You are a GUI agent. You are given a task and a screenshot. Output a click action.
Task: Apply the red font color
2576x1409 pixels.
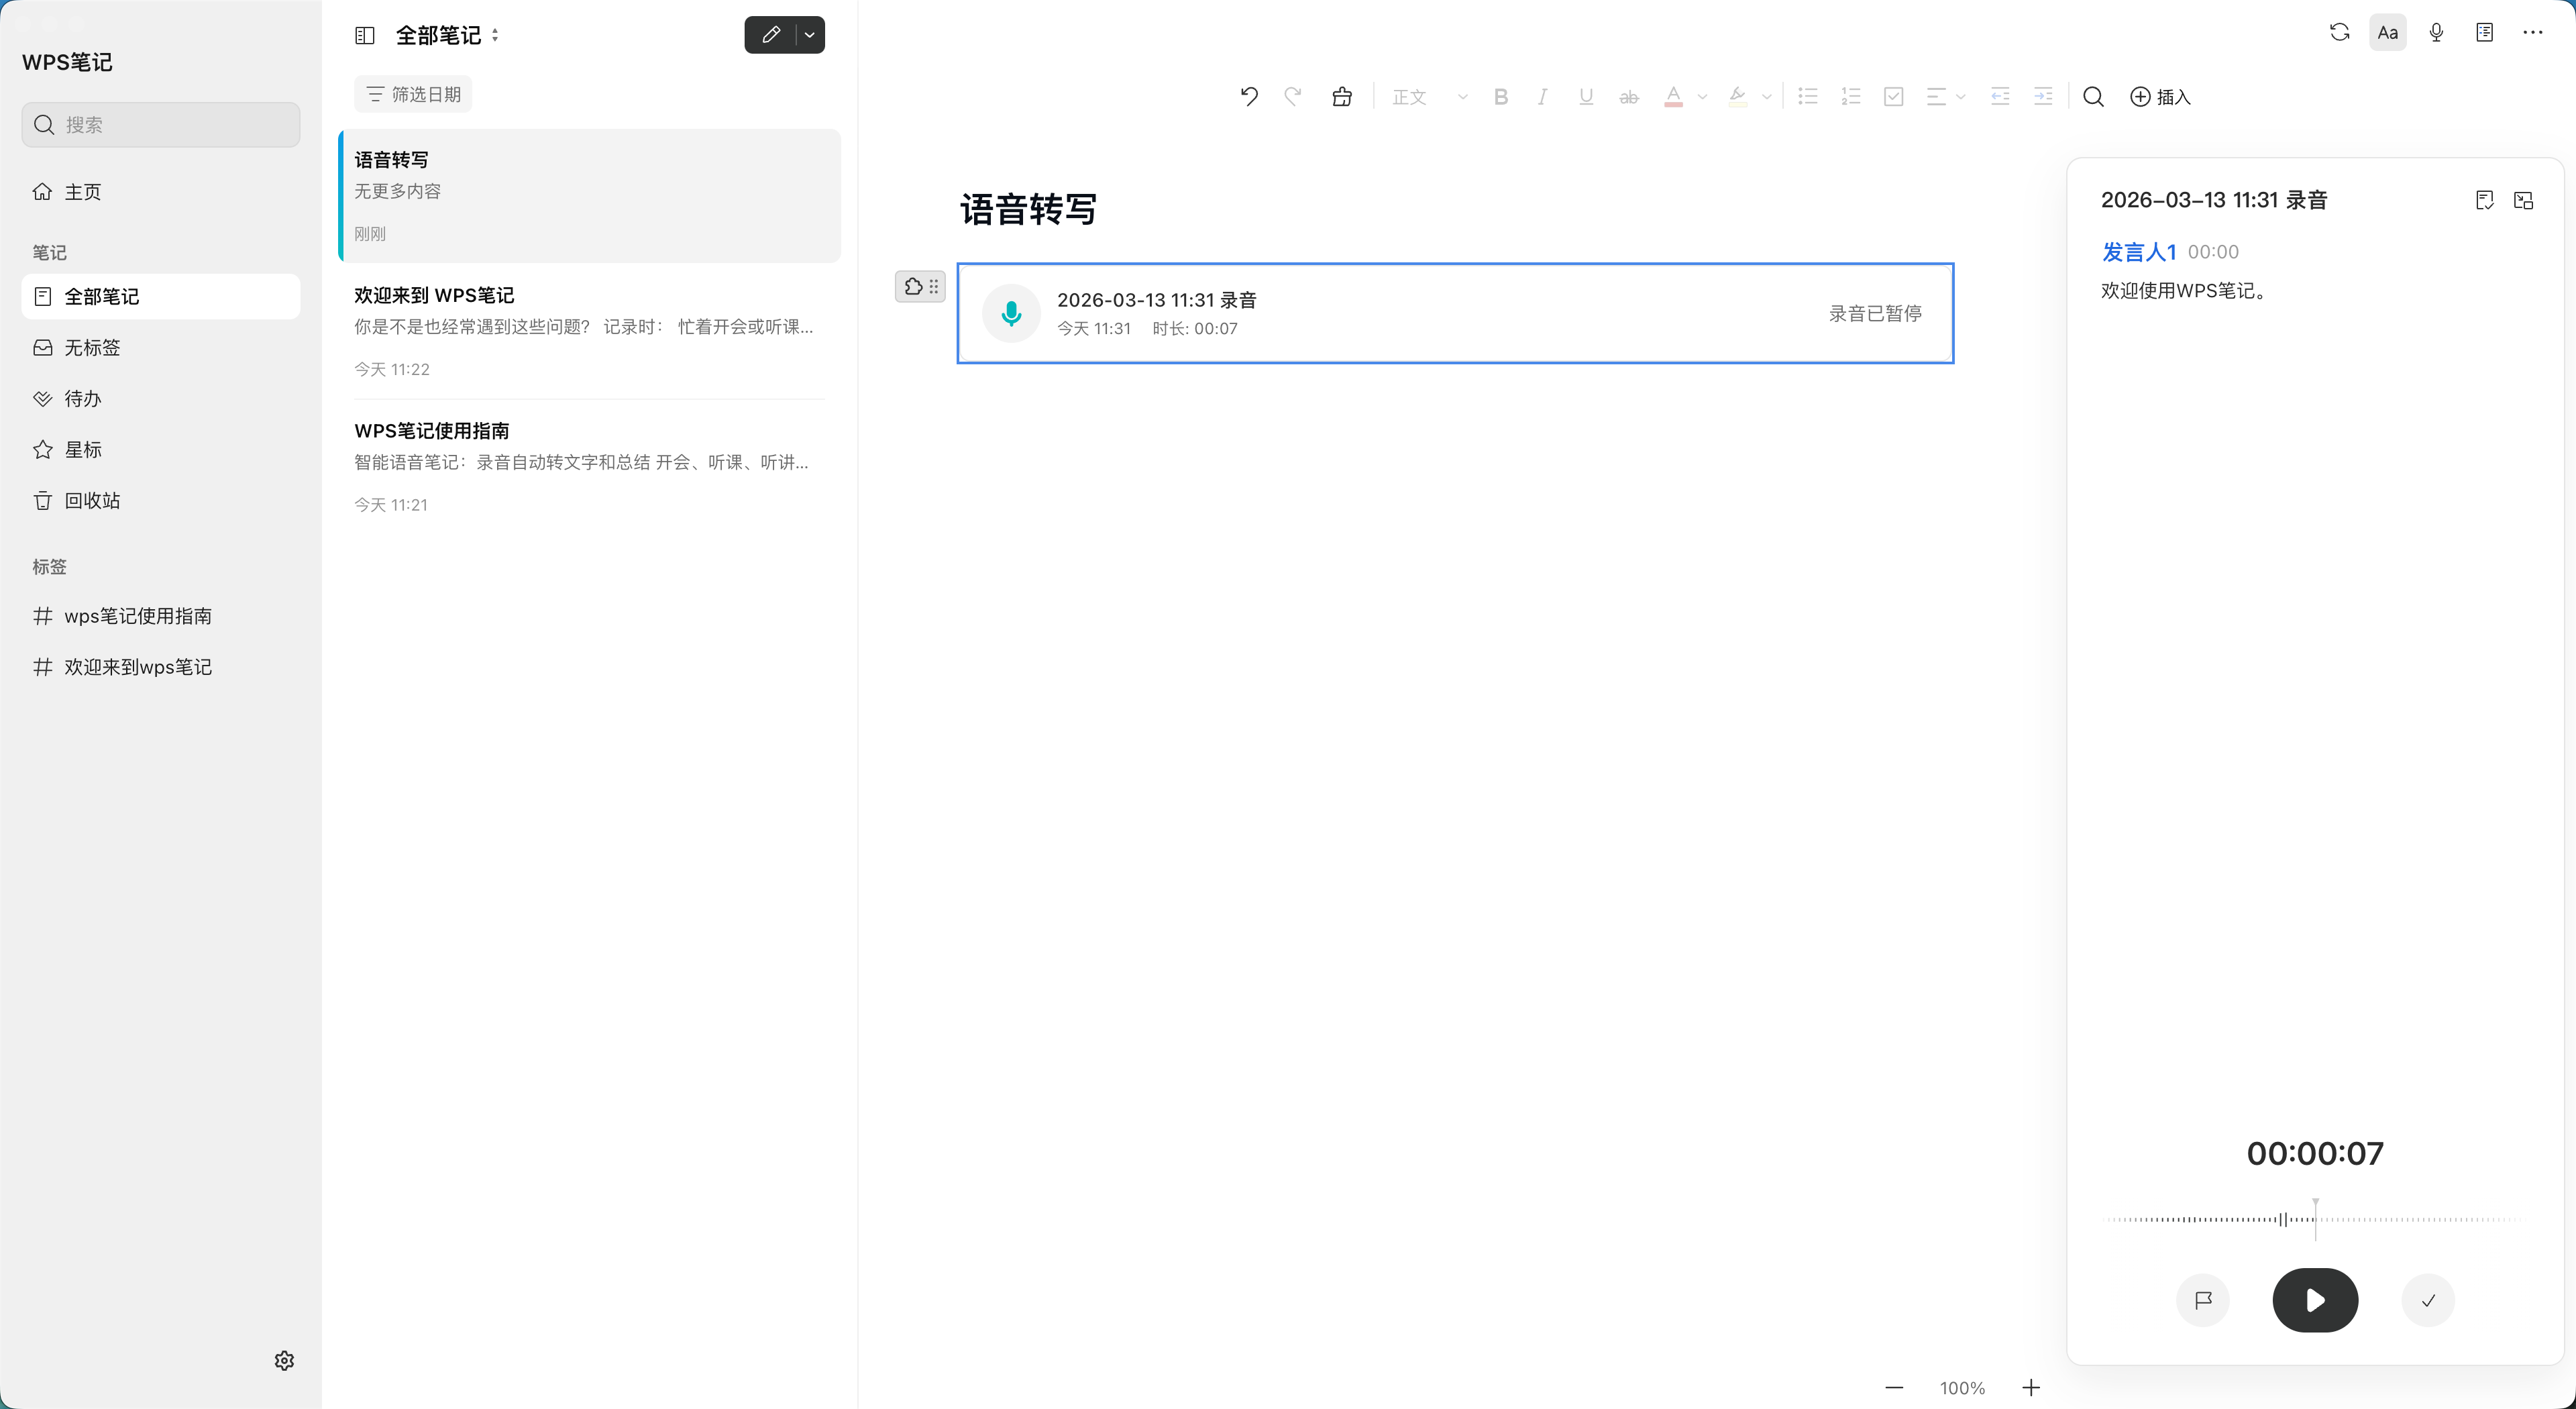tap(1673, 97)
